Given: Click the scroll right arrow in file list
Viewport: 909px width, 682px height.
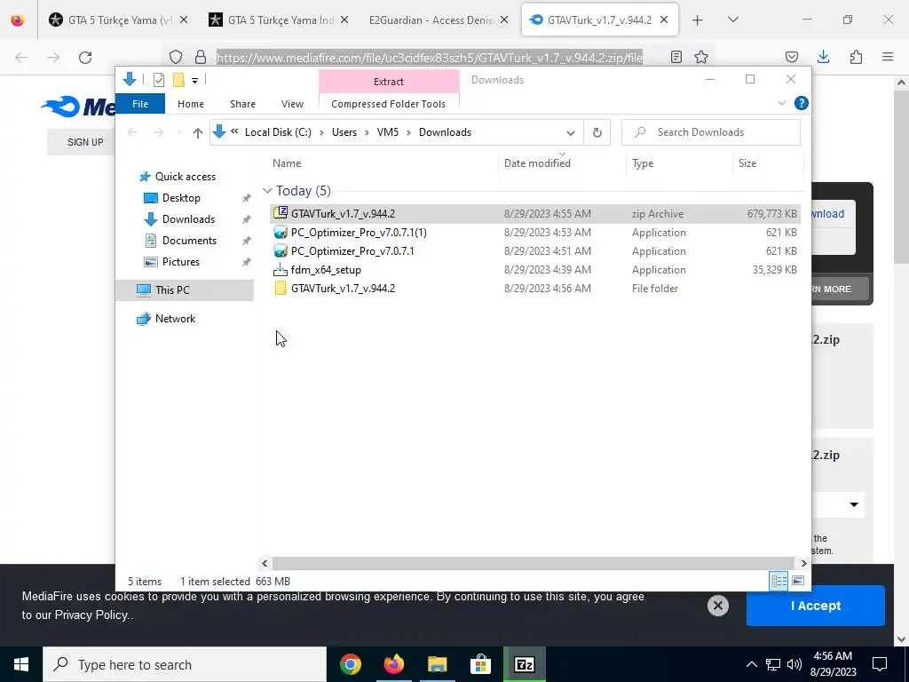Looking at the screenshot, I should (803, 563).
